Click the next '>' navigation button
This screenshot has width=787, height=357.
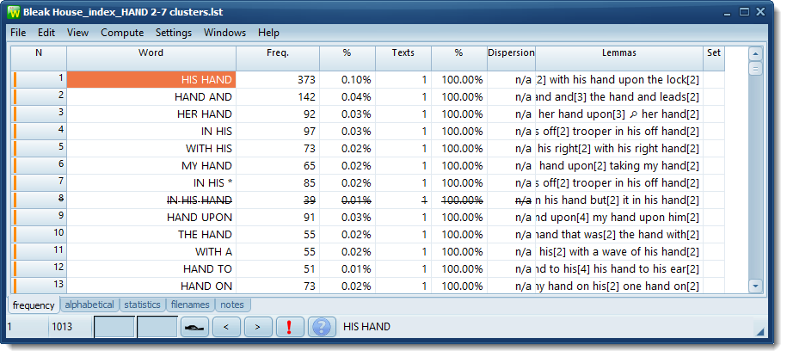(257, 327)
